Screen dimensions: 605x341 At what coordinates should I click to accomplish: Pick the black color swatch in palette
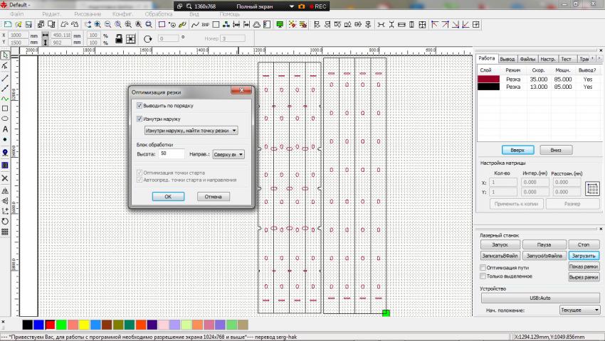(27, 325)
